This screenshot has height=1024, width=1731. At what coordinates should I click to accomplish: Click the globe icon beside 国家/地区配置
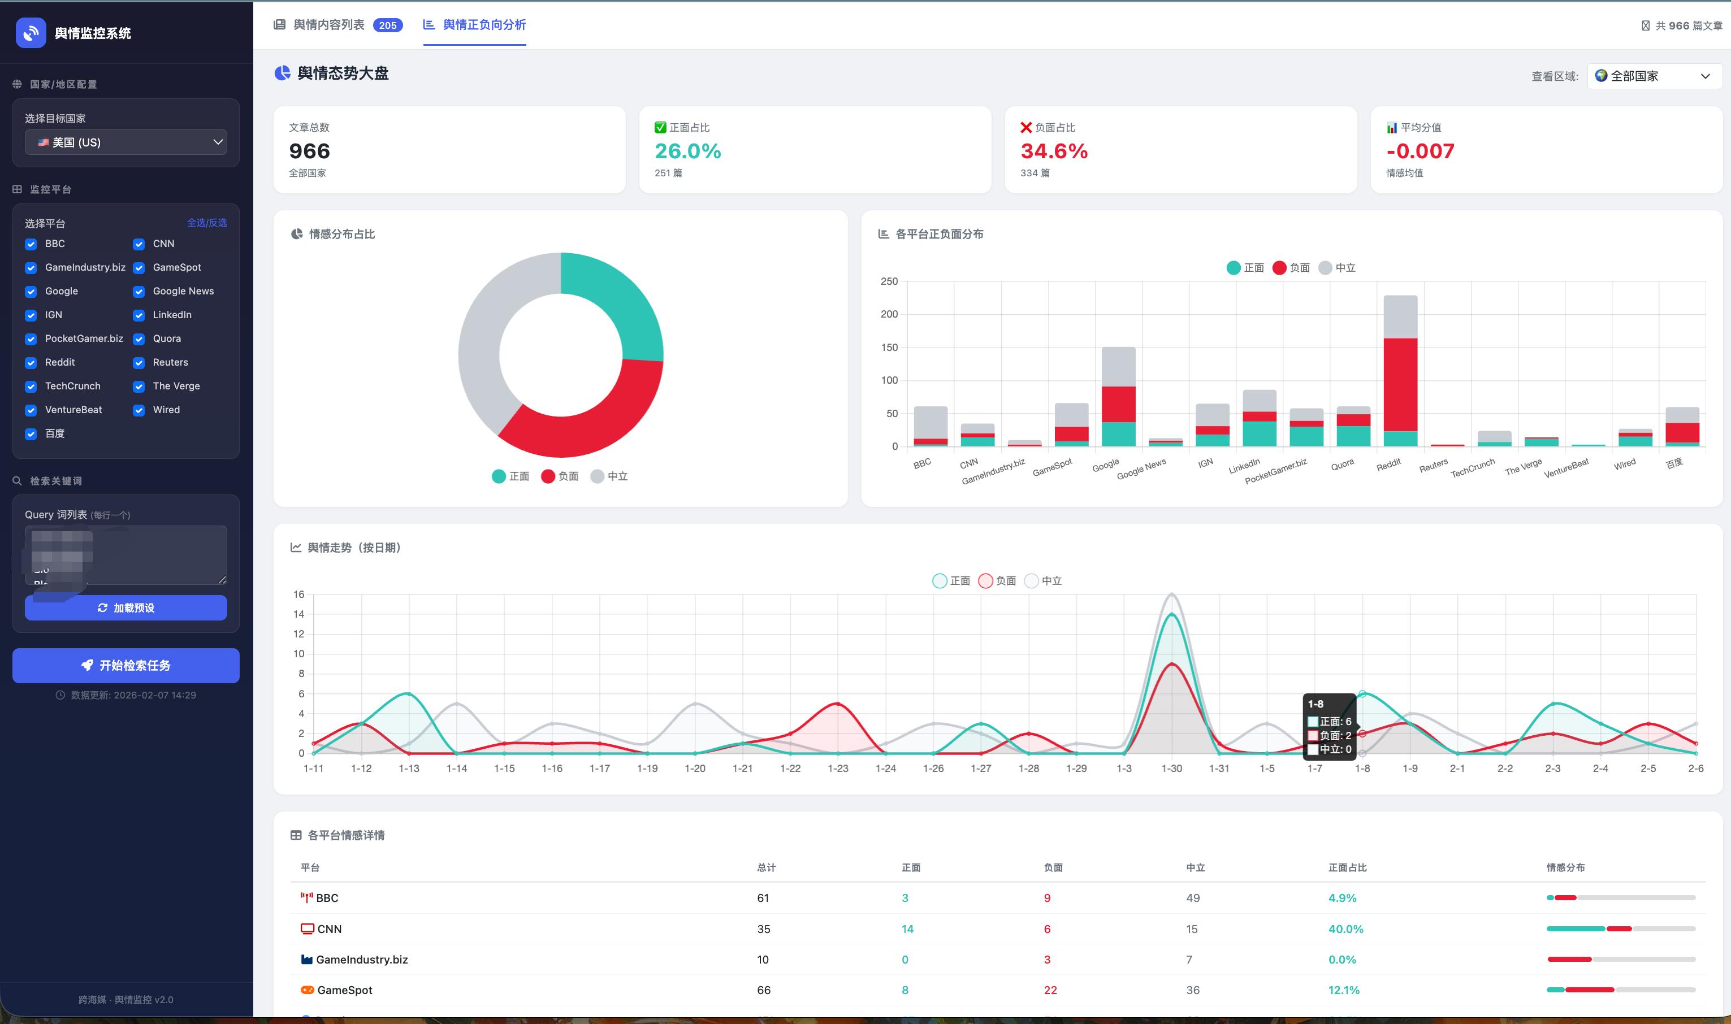[18, 84]
